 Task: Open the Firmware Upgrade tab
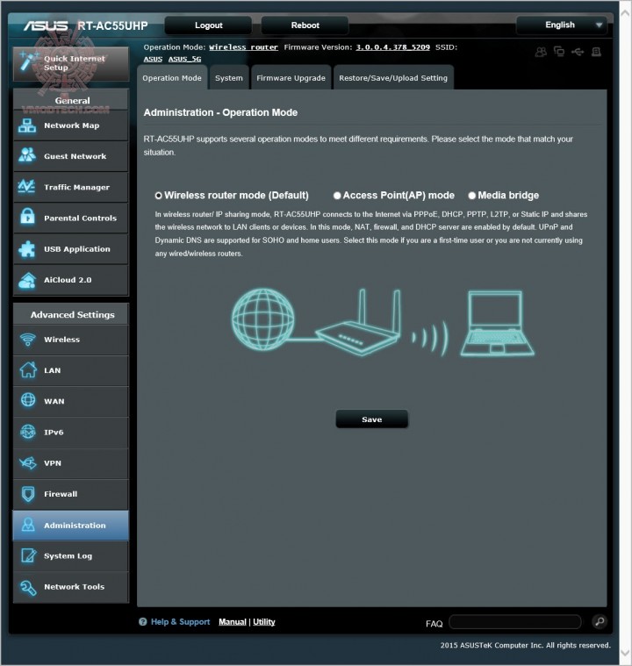point(291,78)
